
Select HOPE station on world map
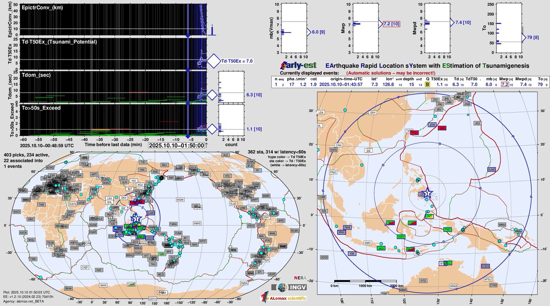click(x=272, y=274)
